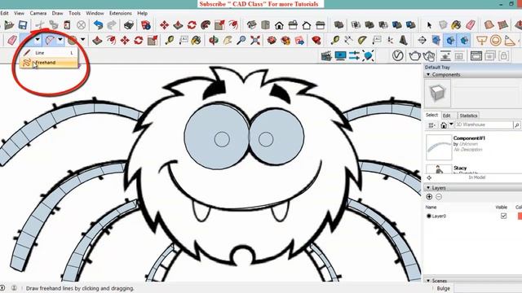Select the Component#1 thumbnail
Image resolution: width=522 pixels, height=293 pixels.
point(439,147)
